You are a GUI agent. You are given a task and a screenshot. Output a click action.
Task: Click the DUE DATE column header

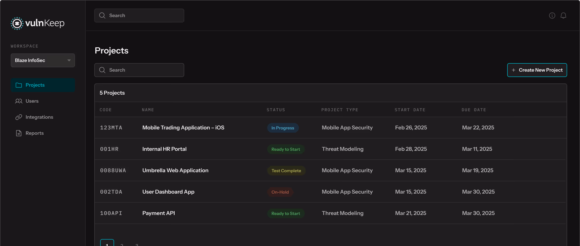pos(474,110)
